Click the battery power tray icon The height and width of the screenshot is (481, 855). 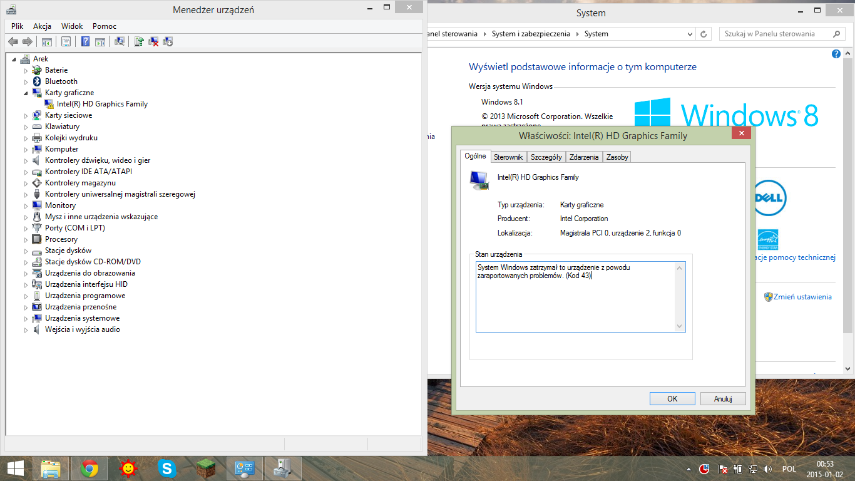coord(738,468)
